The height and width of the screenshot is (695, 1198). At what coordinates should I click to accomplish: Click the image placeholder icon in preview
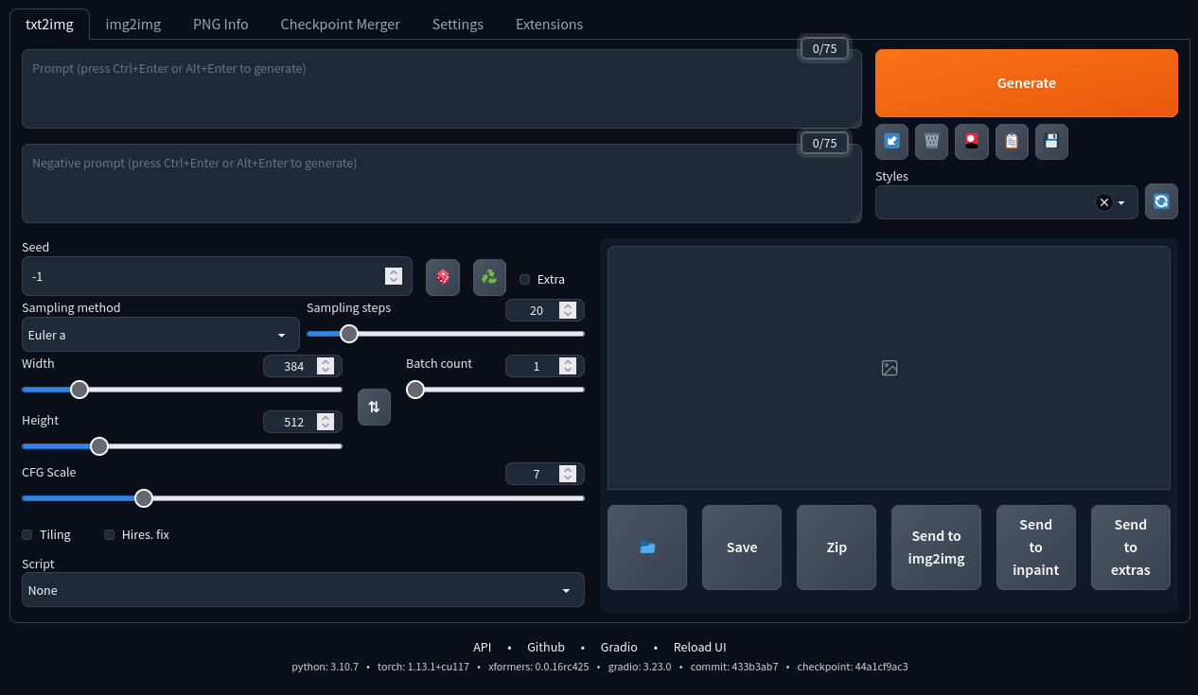[x=890, y=368]
